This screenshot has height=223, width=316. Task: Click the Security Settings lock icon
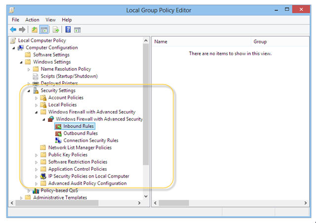pyautogui.click(x=36, y=91)
